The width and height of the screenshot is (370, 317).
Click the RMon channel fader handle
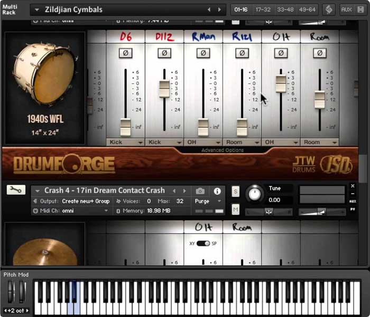[x=203, y=128]
